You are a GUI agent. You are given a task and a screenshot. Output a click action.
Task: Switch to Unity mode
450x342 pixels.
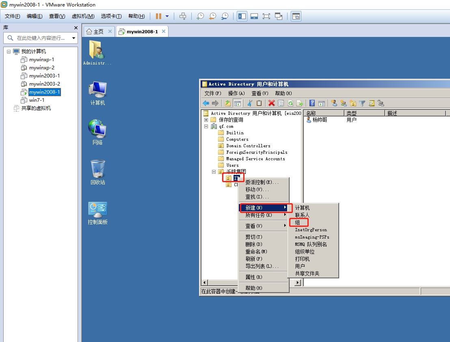point(279,16)
